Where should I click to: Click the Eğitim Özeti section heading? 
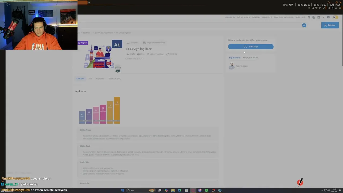(x=85, y=146)
